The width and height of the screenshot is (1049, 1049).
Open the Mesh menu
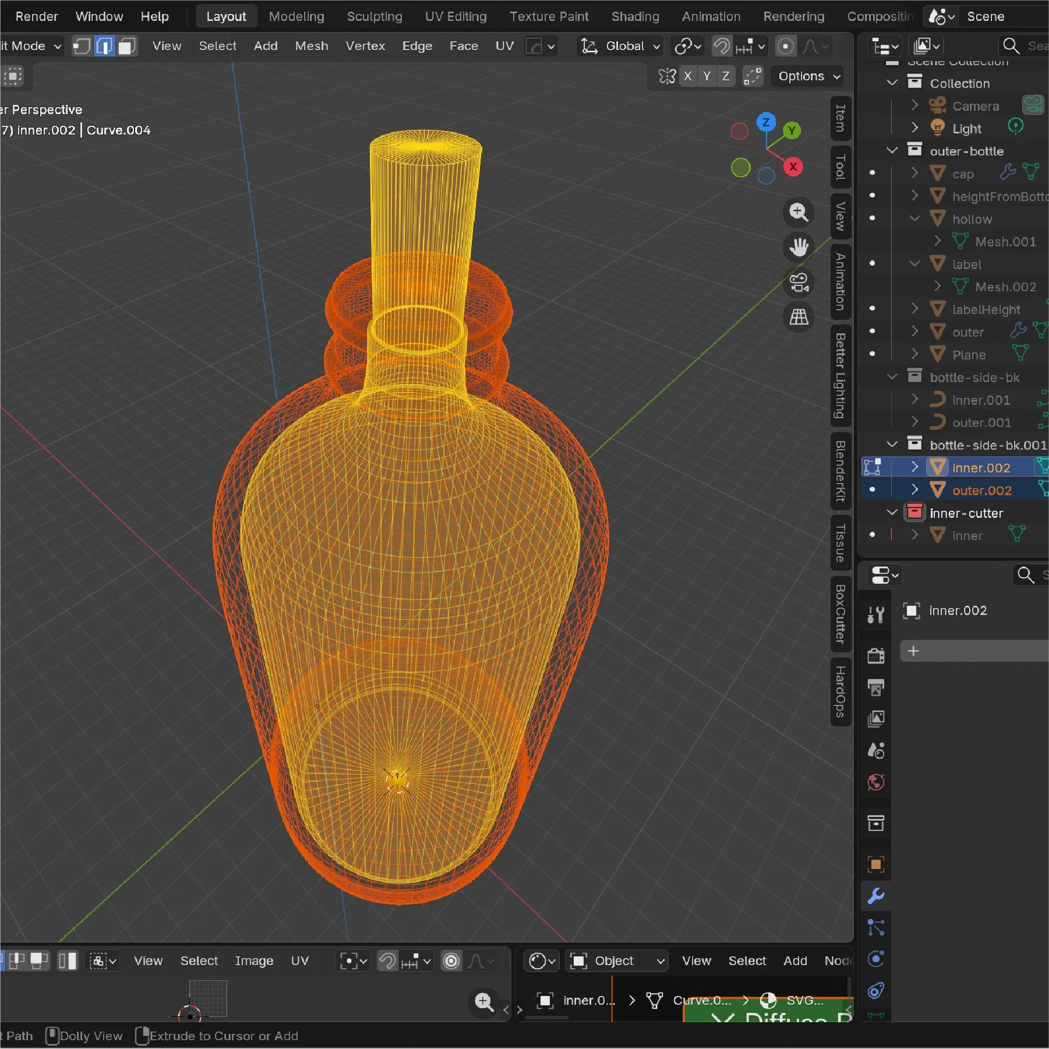point(311,46)
